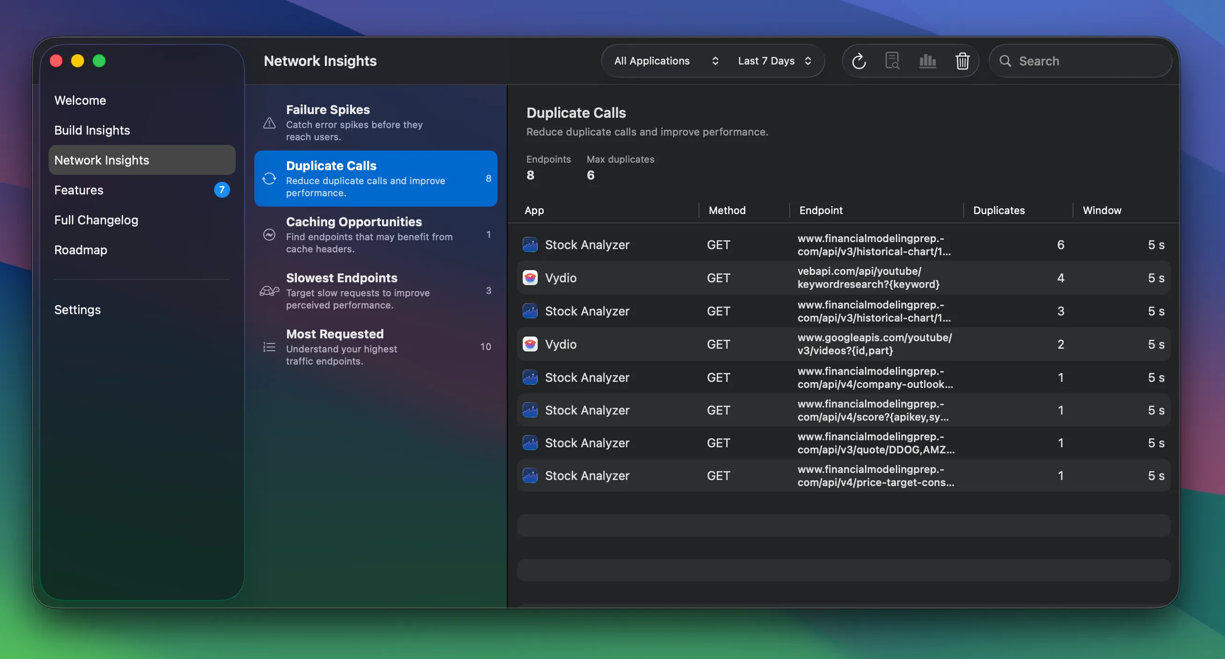1225x659 pixels.
Task: Click the refresh icon in the toolbar
Action: tap(859, 60)
